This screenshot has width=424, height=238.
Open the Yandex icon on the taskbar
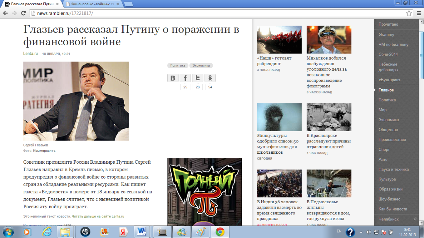tap(124, 232)
